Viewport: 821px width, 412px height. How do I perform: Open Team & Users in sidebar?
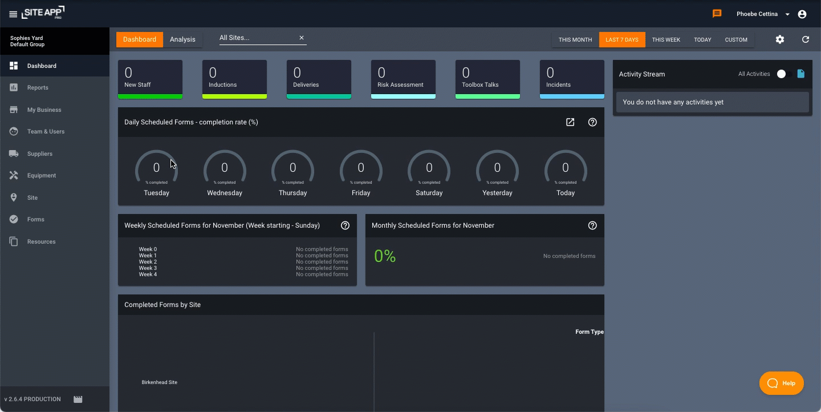[46, 132]
